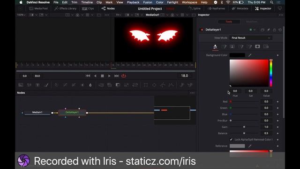
Task: Select the Ellipse mask tool
Action: 154,85
